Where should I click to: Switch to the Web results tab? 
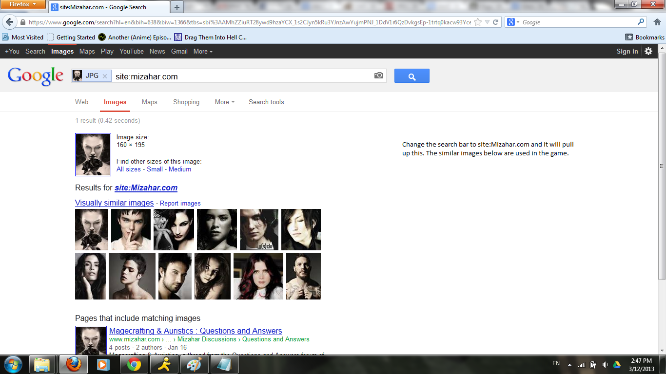(x=82, y=102)
